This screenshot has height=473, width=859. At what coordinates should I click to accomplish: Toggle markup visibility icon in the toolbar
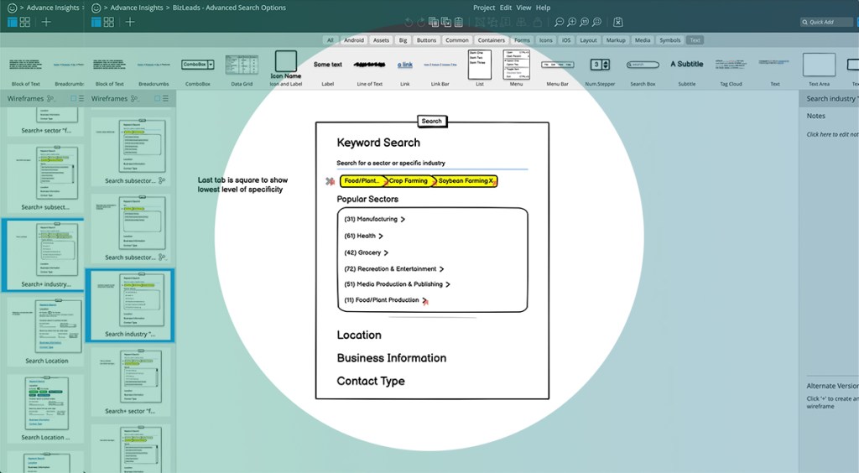618,22
